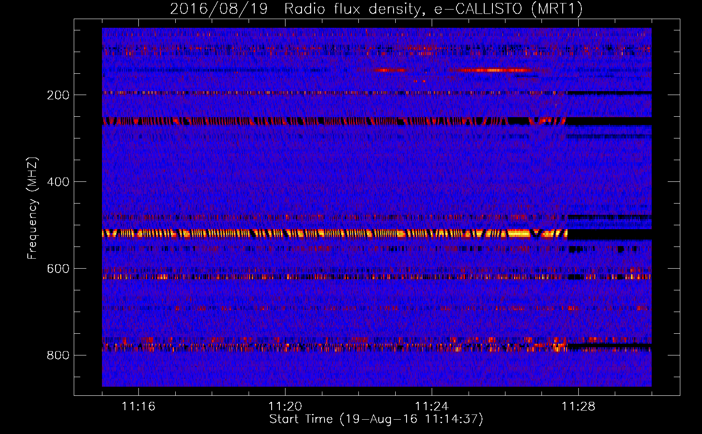Click the 11:20 time tick label
Image resolution: width=702 pixels, height=434 pixels.
[285, 406]
